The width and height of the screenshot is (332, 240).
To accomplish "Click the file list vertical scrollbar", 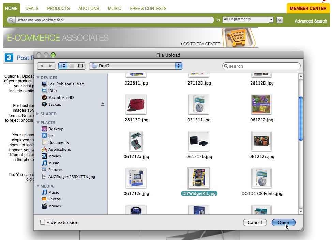I will point(300,119).
